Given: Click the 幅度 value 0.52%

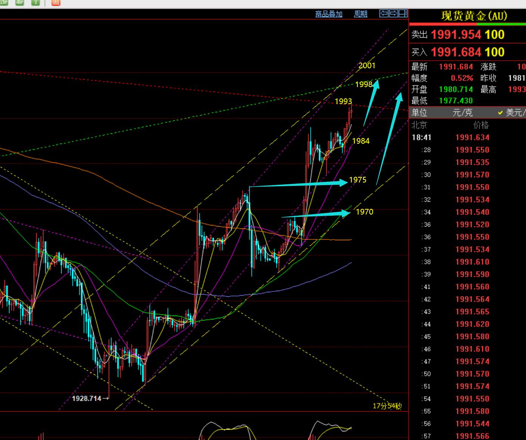Looking at the screenshot, I should point(462,78).
